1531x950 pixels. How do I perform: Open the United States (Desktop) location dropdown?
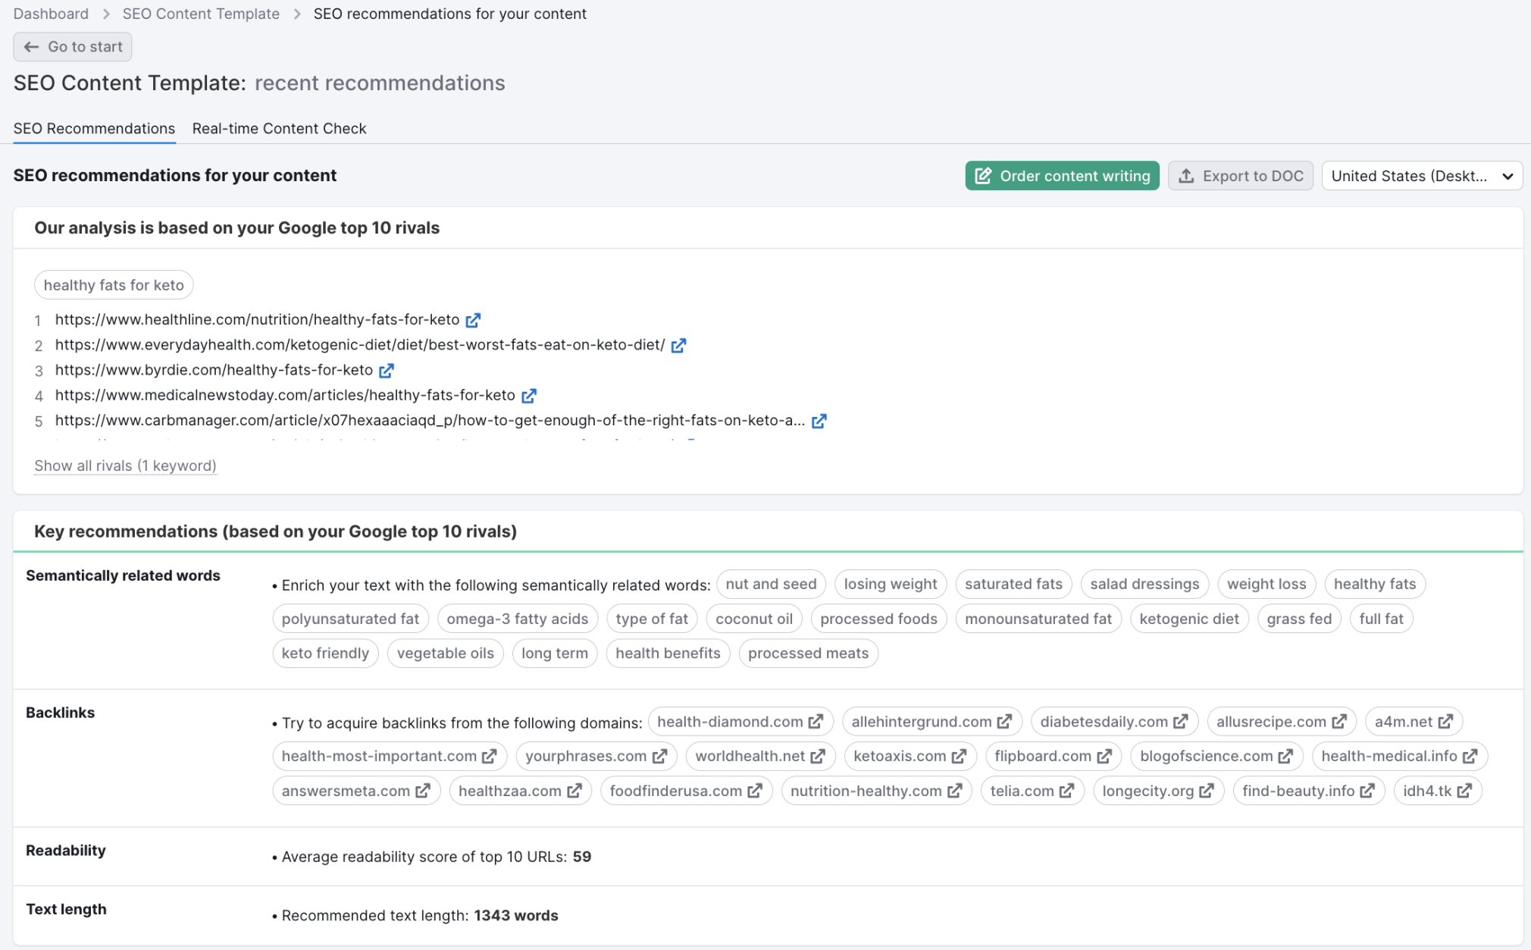coord(1422,175)
